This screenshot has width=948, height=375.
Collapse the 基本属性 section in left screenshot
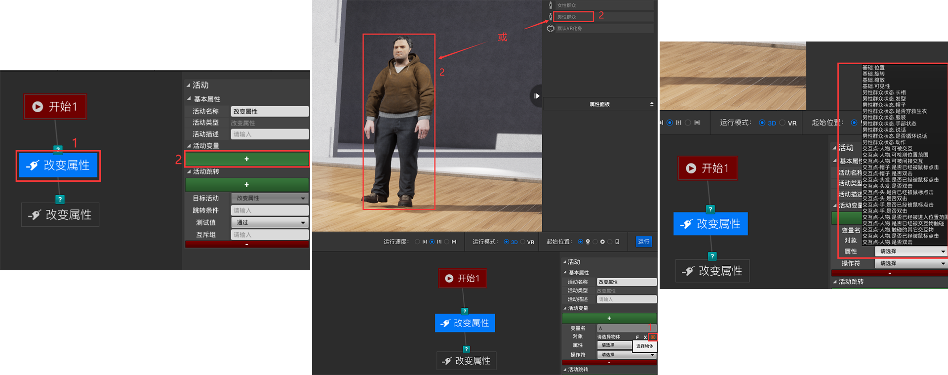(x=189, y=99)
